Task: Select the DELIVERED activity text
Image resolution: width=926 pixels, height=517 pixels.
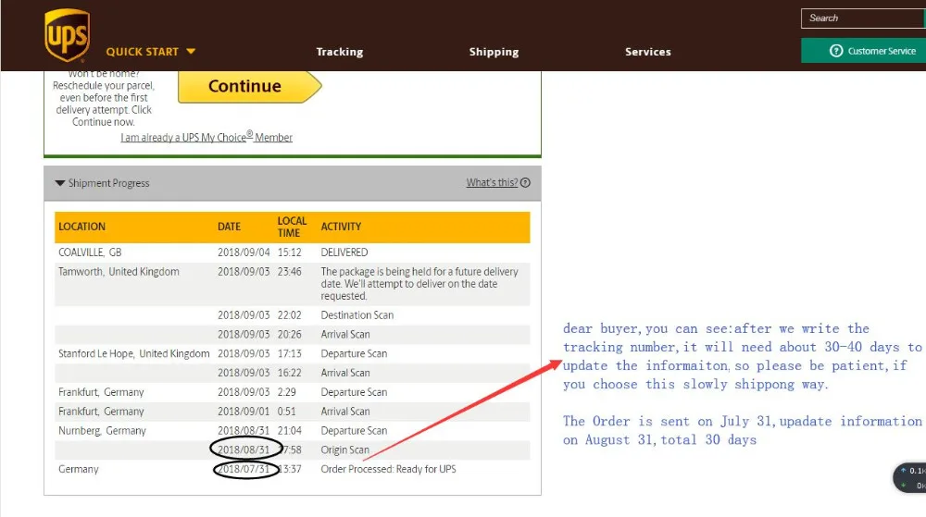Action: [344, 252]
